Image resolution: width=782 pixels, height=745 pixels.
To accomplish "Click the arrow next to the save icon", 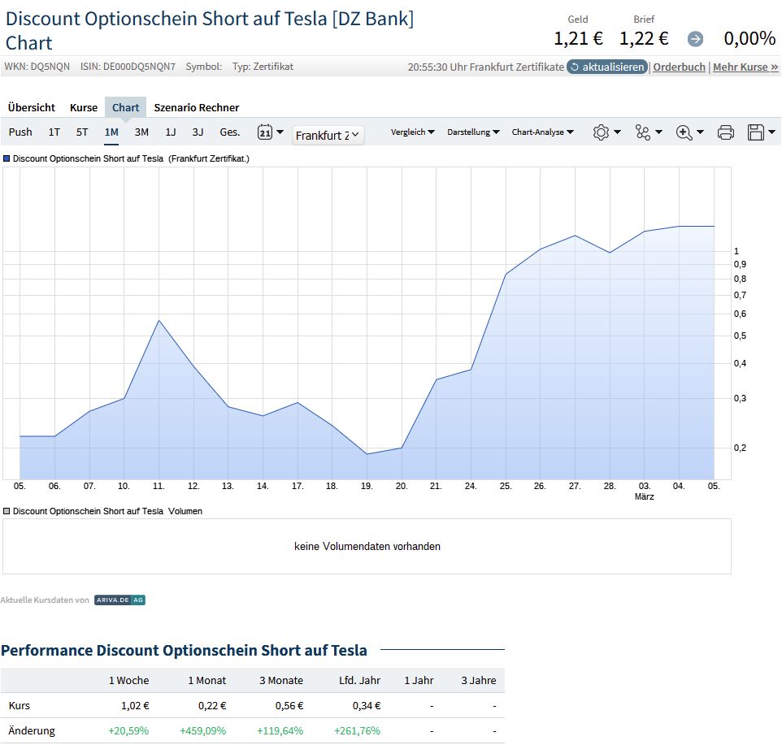I will point(772,132).
